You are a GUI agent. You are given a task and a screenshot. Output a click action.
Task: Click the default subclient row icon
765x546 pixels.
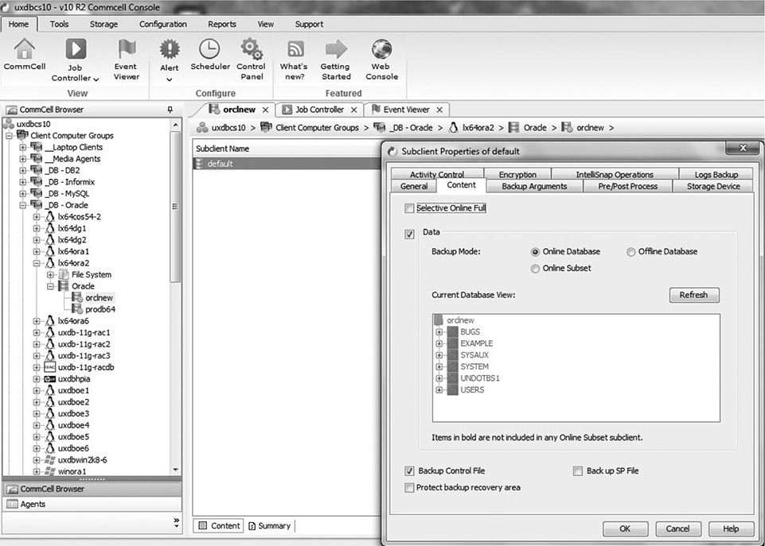point(198,164)
